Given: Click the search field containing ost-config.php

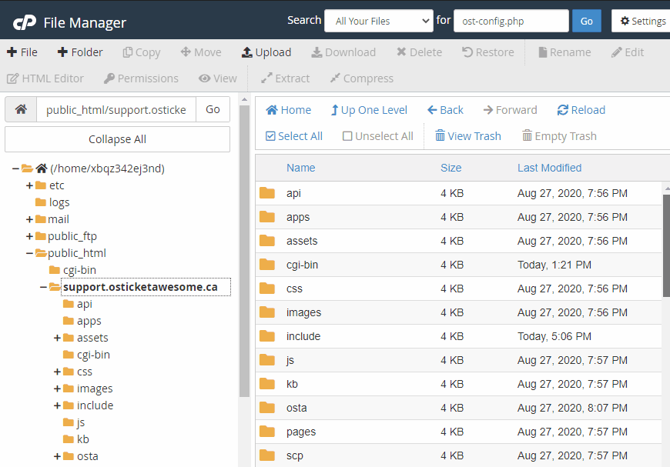Looking at the screenshot, I should tap(511, 21).
